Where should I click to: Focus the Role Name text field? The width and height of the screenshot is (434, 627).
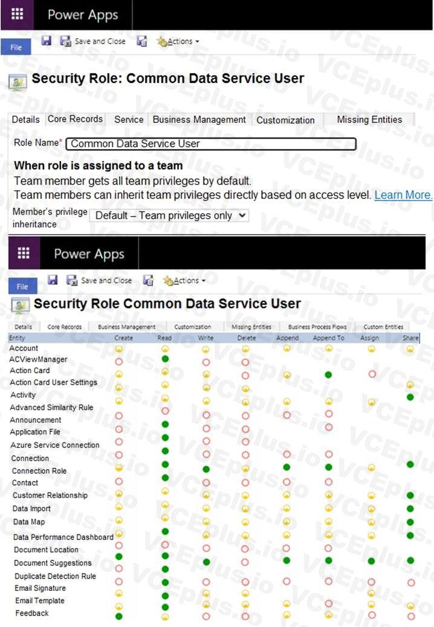211,144
